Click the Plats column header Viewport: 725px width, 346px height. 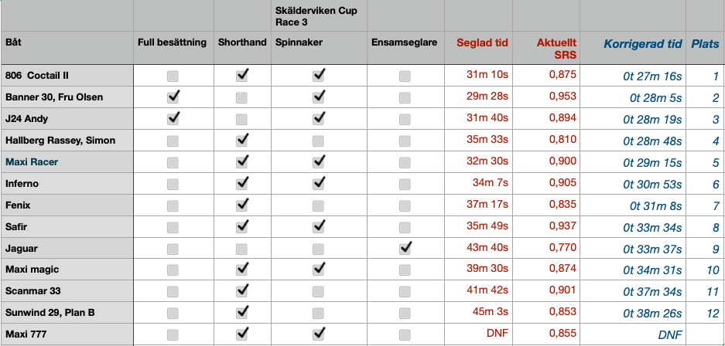tap(704, 43)
